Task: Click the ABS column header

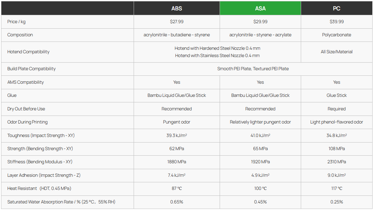Action: 176,8
